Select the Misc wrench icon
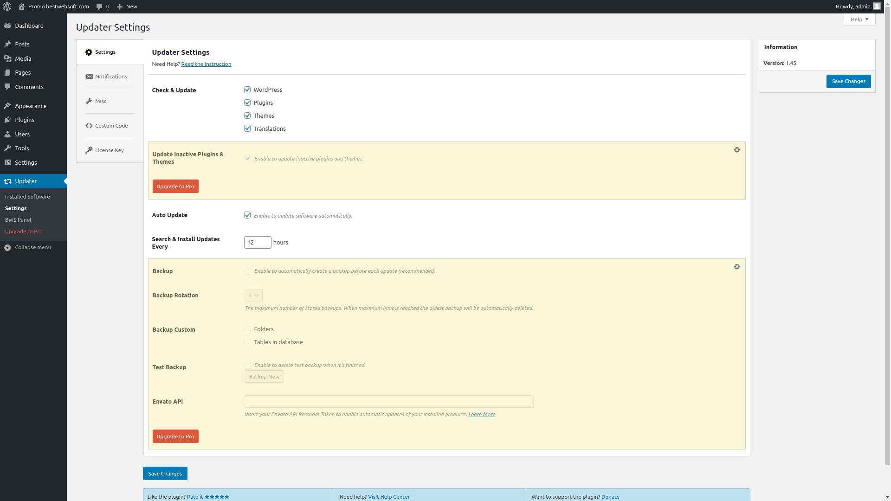Viewport: 891px width, 501px height. (x=89, y=101)
